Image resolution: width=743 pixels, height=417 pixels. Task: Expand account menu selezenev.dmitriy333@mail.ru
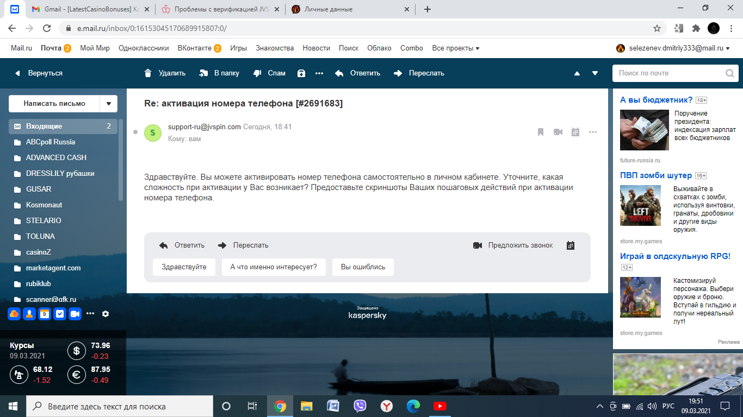672,48
